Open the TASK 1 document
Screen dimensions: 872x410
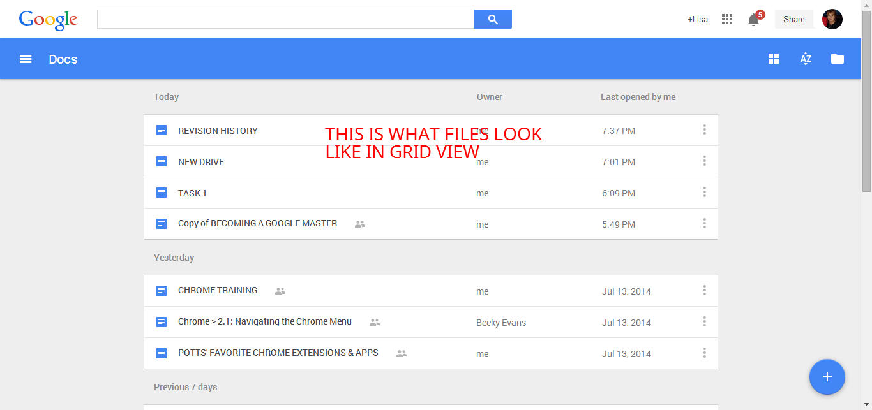192,193
